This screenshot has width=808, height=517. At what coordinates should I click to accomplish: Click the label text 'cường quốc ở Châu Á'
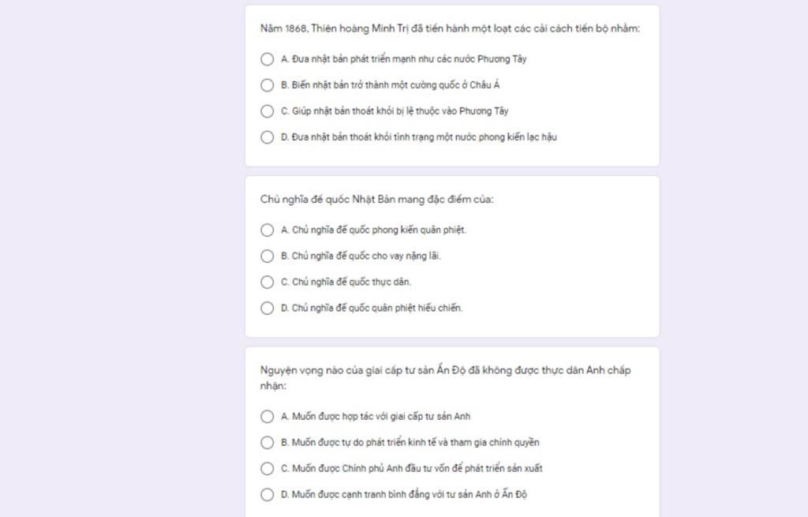pos(462,85)
